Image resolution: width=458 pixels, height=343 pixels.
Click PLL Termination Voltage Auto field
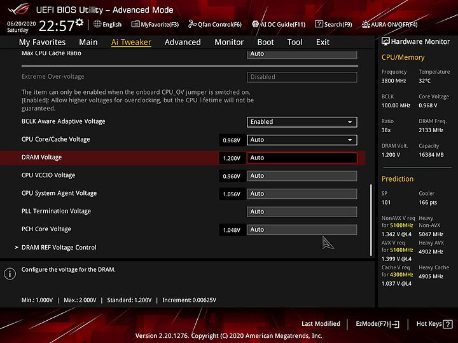[x=302, y=212]
